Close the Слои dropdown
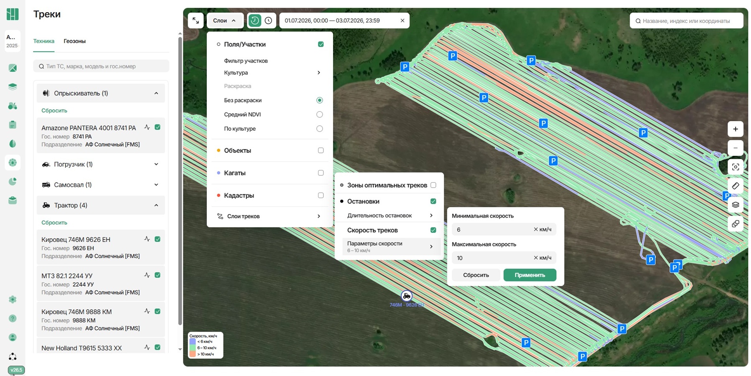This screenshot has width=751, height=376. 225,20
